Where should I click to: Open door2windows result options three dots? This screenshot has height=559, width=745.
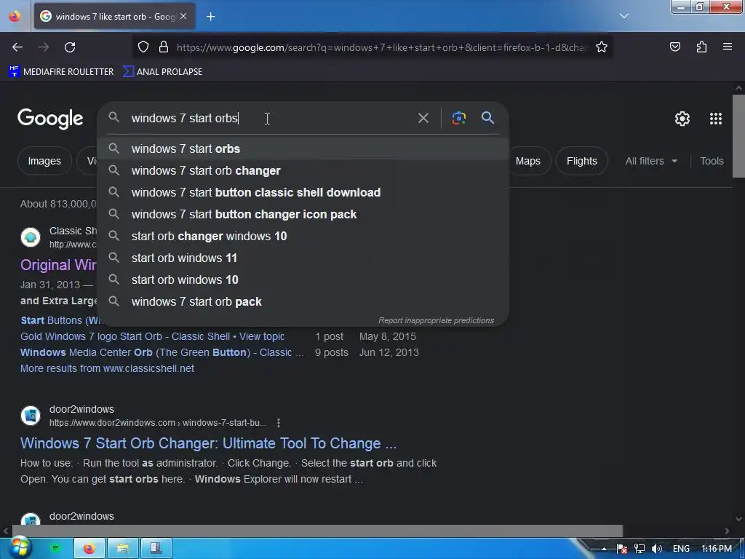click(279, 423)
